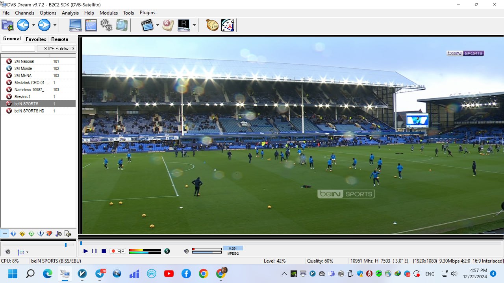Open the Analysis menu
The image size is (504, 283).
point(70,13)
